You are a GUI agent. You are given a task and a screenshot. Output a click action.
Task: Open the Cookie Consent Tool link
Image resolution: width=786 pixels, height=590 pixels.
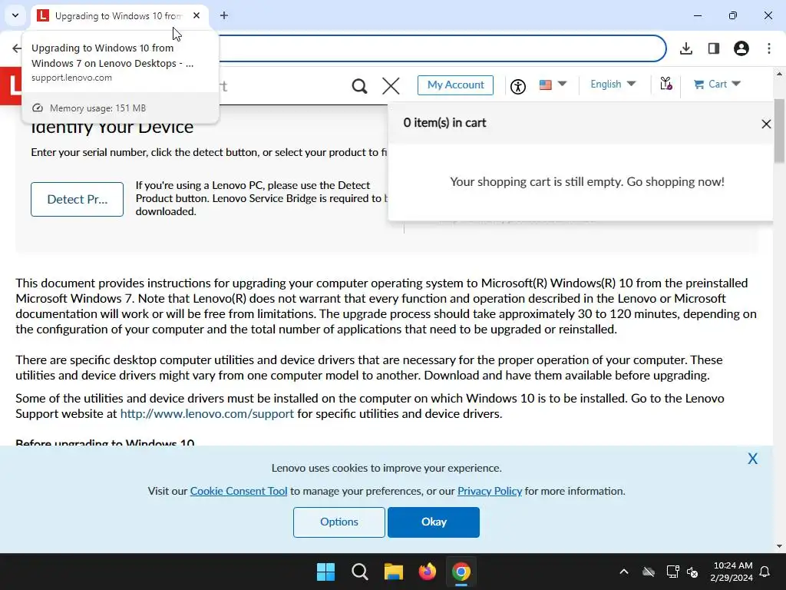(239, 491)
